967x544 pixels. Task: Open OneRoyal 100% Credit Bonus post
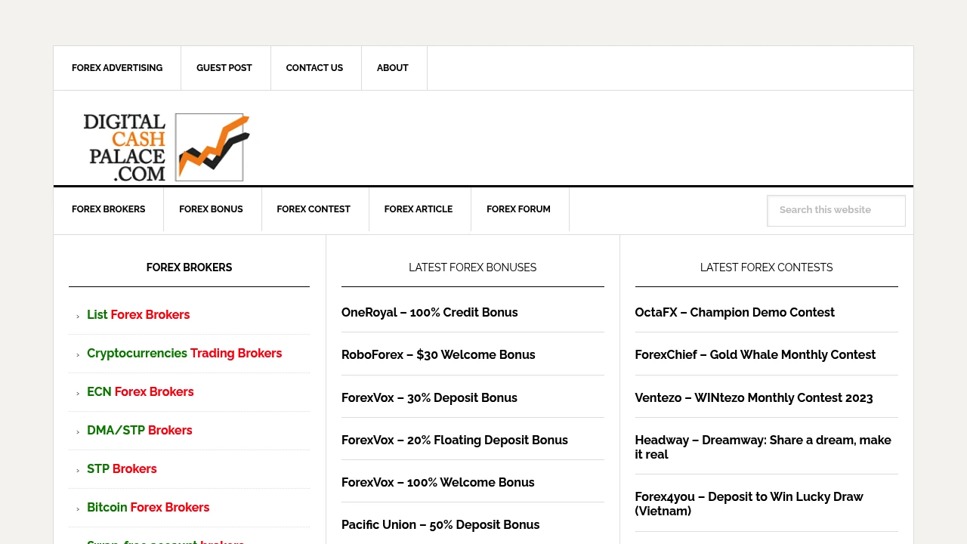click(430, 313)
